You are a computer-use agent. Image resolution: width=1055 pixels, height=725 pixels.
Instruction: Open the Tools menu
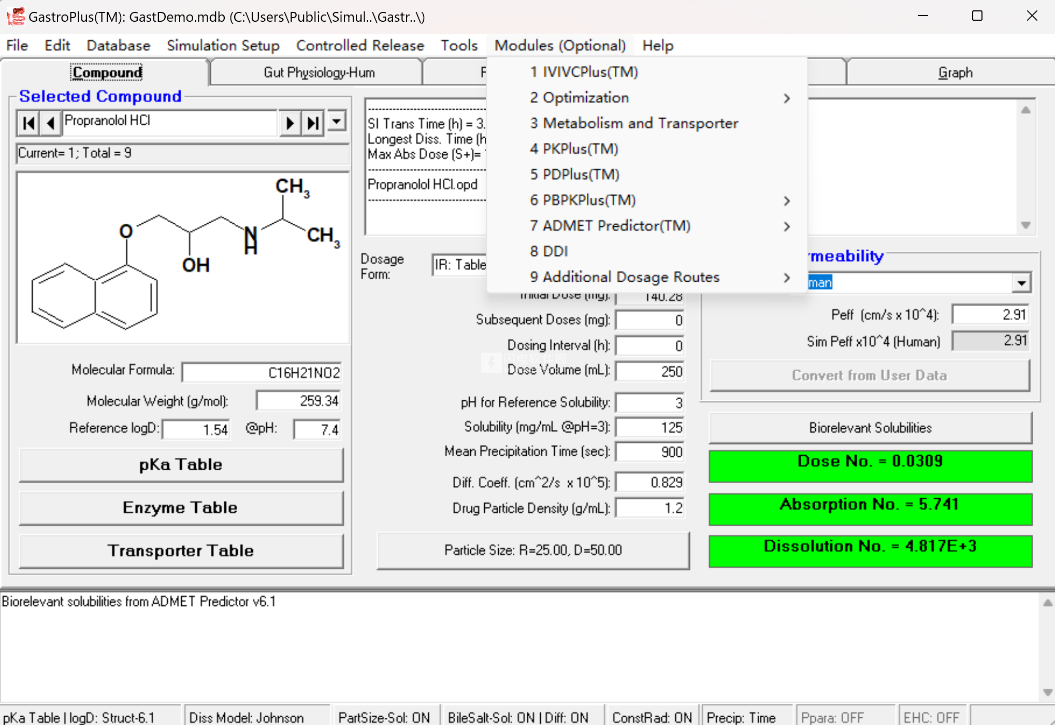point(459,46)
